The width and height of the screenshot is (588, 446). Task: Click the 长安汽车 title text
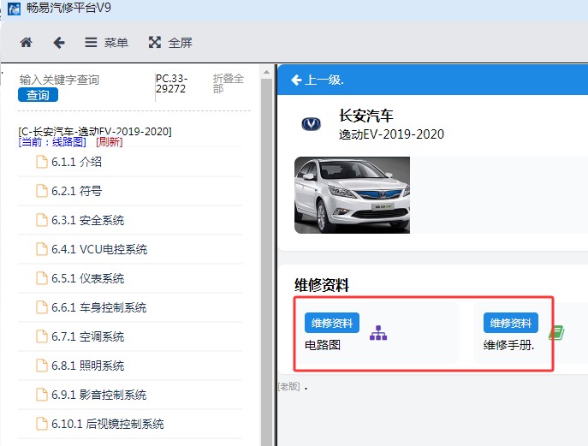click(366, 116)
